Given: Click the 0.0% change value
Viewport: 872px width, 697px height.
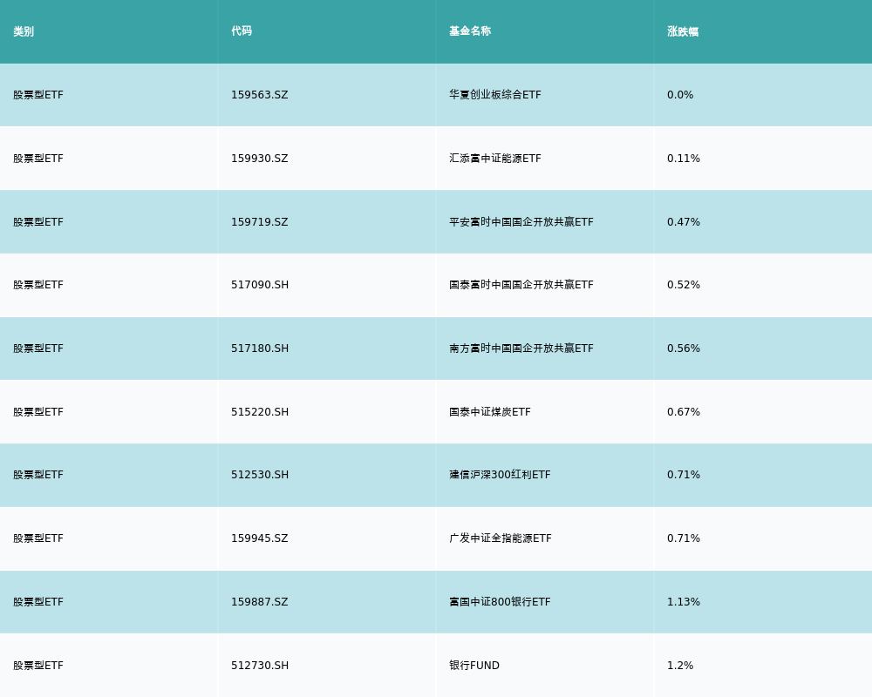Looking at the screenshot, I should click(x=680, y=95).
